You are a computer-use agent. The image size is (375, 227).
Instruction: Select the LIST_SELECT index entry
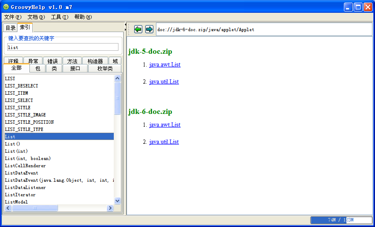(59, 100)
